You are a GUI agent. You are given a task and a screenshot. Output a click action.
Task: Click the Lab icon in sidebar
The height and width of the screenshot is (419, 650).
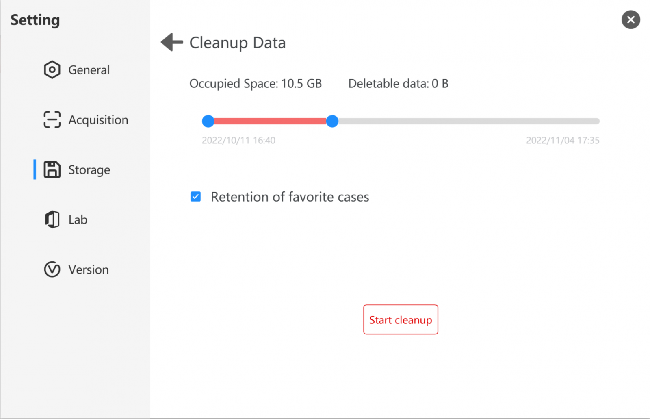coord(52,219)
